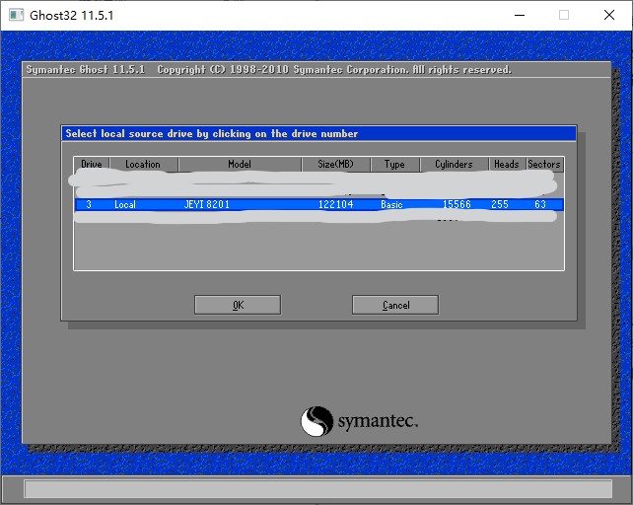
Task: Select drive number 3 in the list
Action: (89, 204)
